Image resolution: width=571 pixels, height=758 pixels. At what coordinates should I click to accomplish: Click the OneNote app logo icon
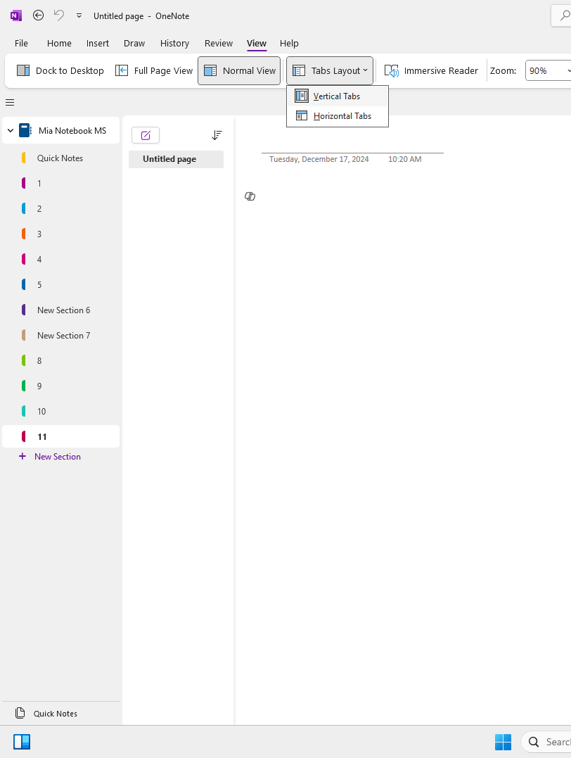click(x=16, y=15)
